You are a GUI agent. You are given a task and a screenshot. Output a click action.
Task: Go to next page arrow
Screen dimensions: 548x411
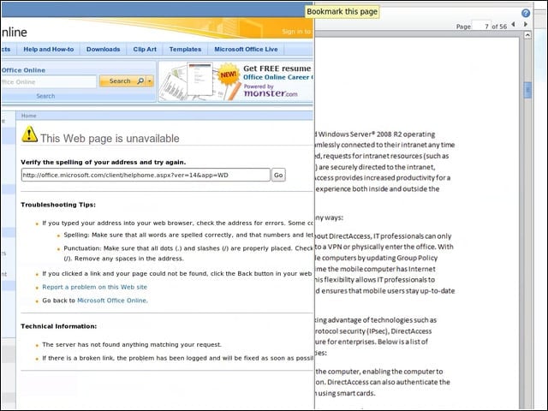pyautogui.click(x=526, y=24)
